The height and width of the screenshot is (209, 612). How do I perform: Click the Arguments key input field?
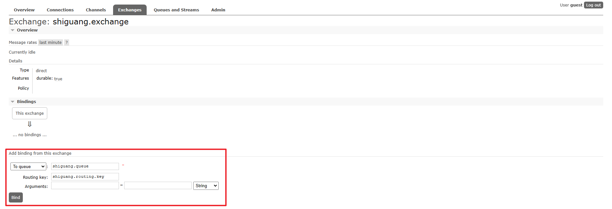click(x=85, y=186)
